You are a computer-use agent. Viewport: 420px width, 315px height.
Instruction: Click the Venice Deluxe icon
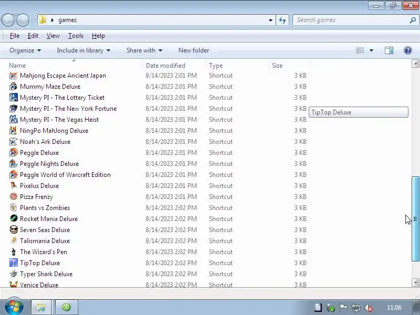14,284
